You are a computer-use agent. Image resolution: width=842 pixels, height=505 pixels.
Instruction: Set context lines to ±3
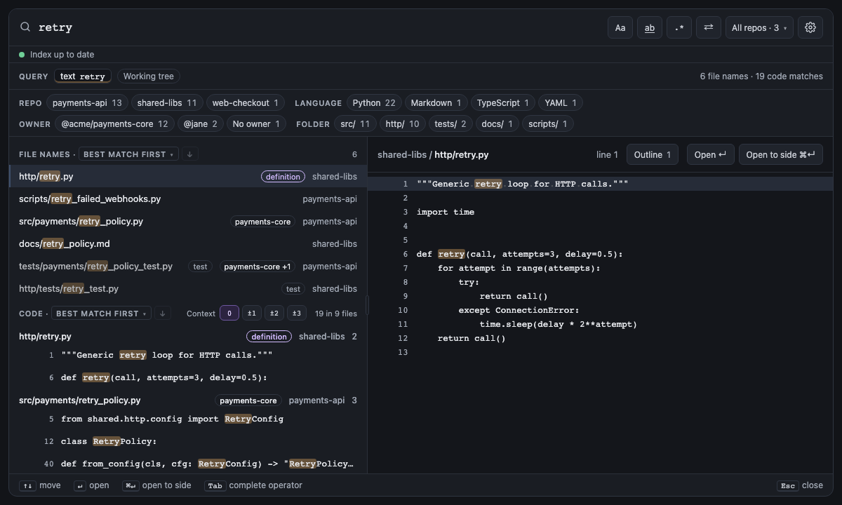click(x=297, y=314)
